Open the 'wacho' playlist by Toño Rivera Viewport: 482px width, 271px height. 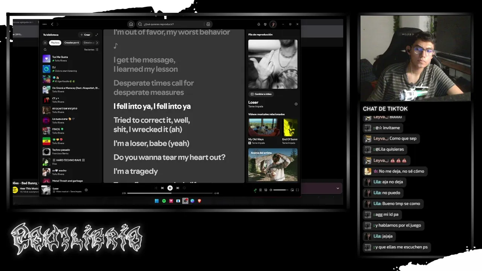point(71,172)
